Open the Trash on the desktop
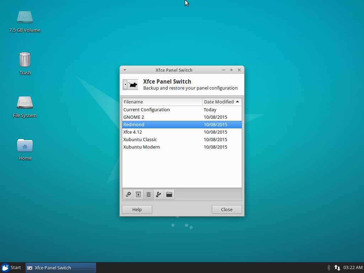The image size is (364, 273). coord(25,59)
